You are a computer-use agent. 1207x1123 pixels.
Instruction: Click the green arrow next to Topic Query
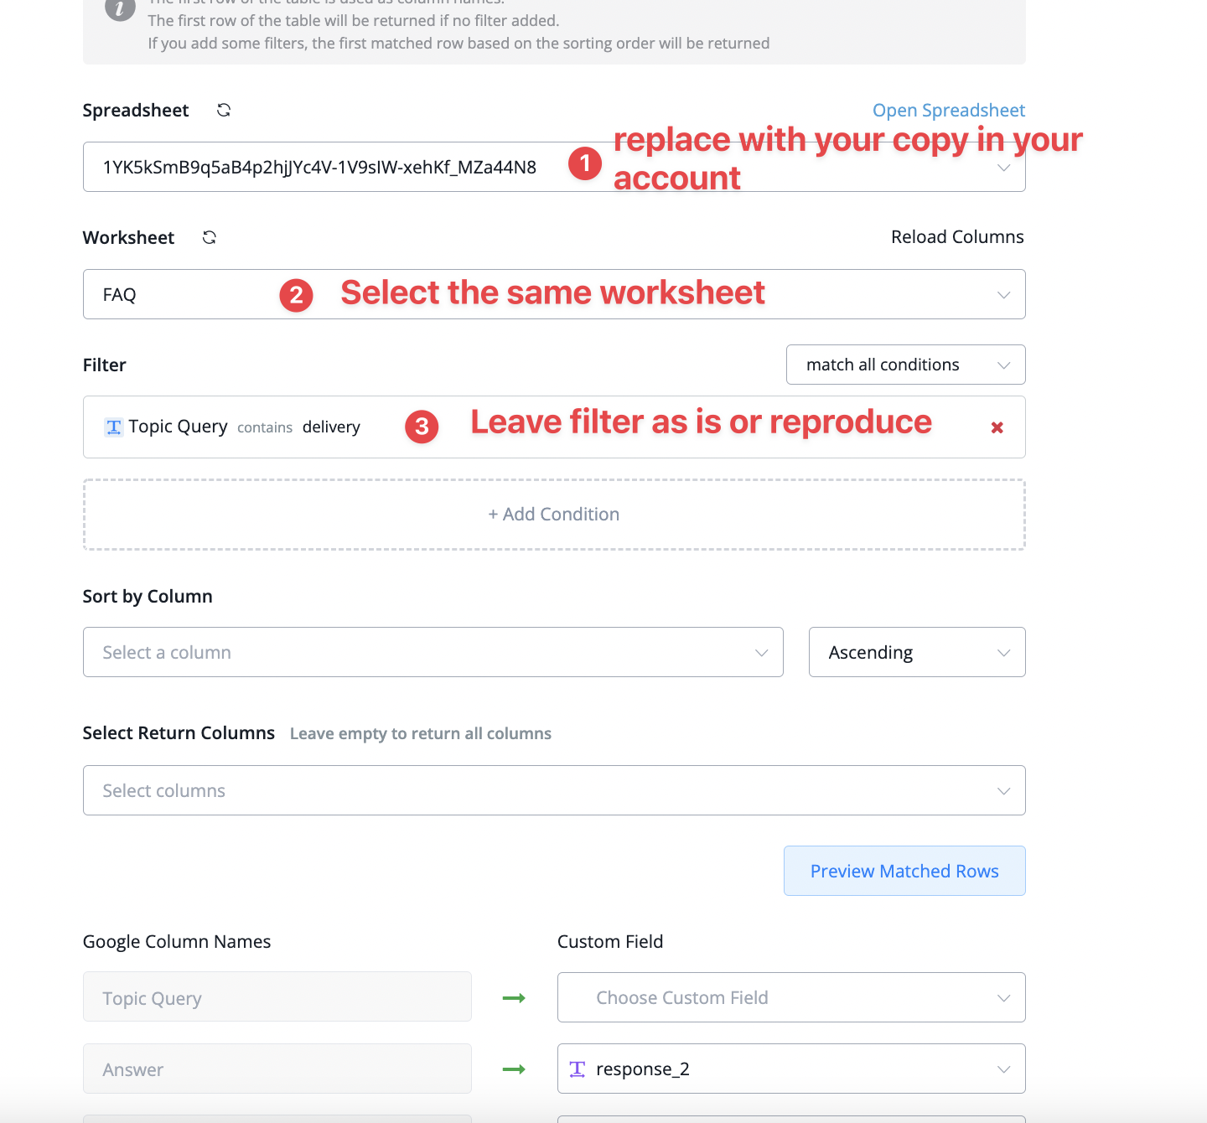pyautogui.click(x=514, y=997)
